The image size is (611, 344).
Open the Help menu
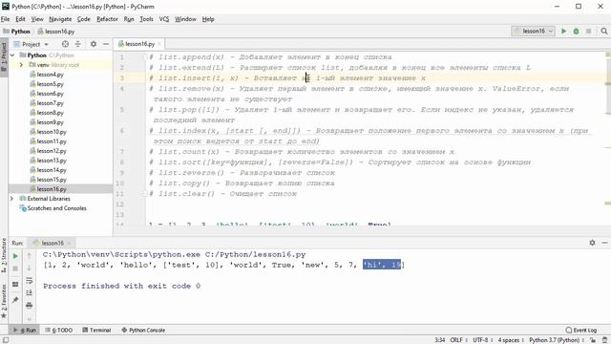(x=208, y=19)
